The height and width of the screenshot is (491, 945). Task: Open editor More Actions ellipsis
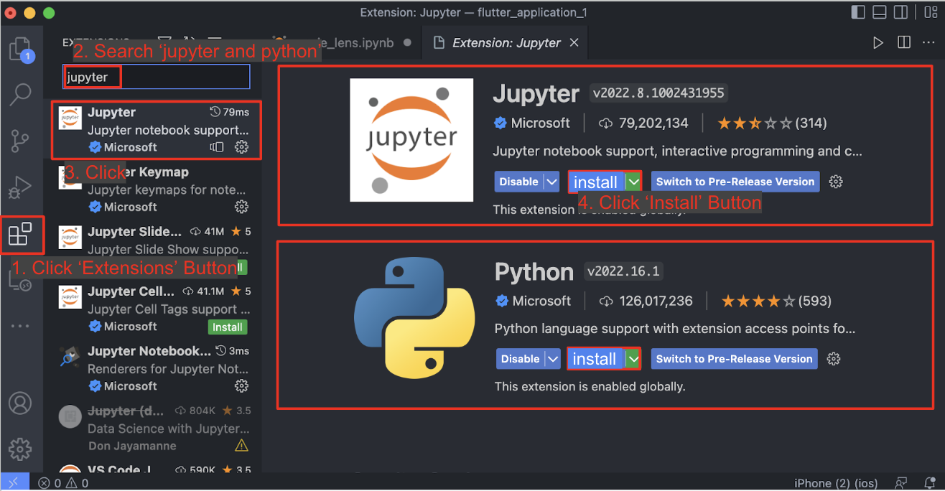[928, 42]
